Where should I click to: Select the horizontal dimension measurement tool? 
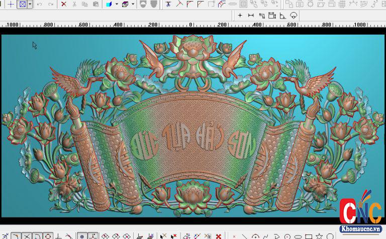(x=251, y=16)
